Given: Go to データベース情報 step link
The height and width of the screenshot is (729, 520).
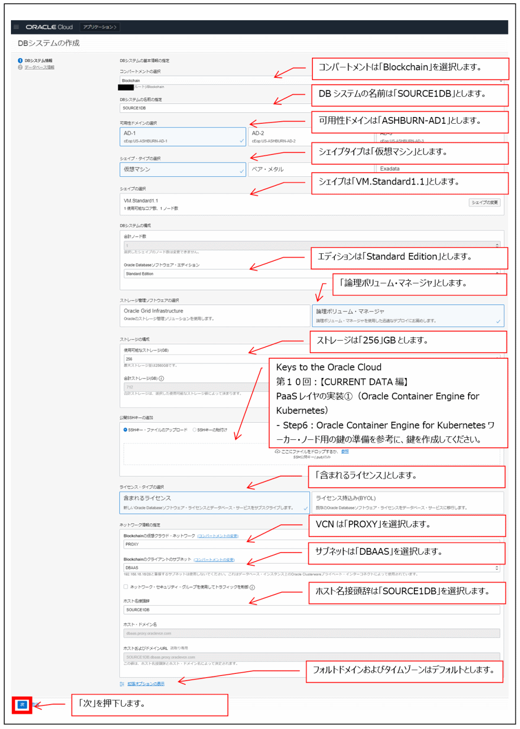Looking at the screenshot, I should click(x=39, y=67).
